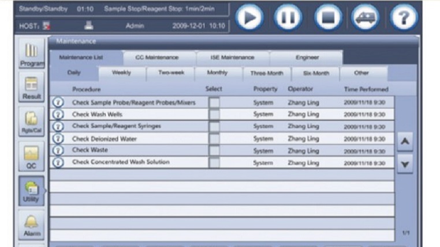Open the Help question mark icon
440x247 pixels.
(x=404, y=18)
